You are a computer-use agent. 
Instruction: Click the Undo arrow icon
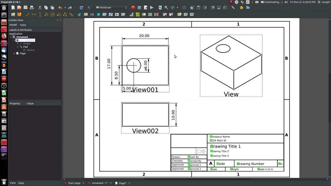point(60,8)
